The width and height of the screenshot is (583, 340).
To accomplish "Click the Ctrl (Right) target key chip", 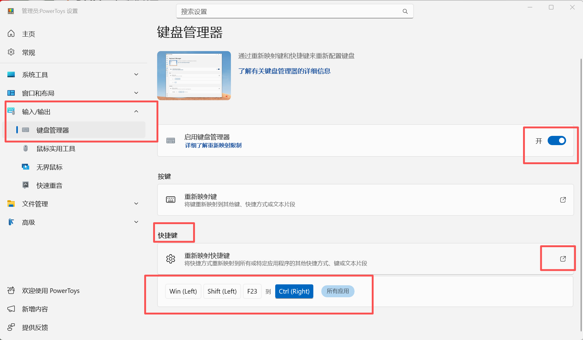I will 294,291.
